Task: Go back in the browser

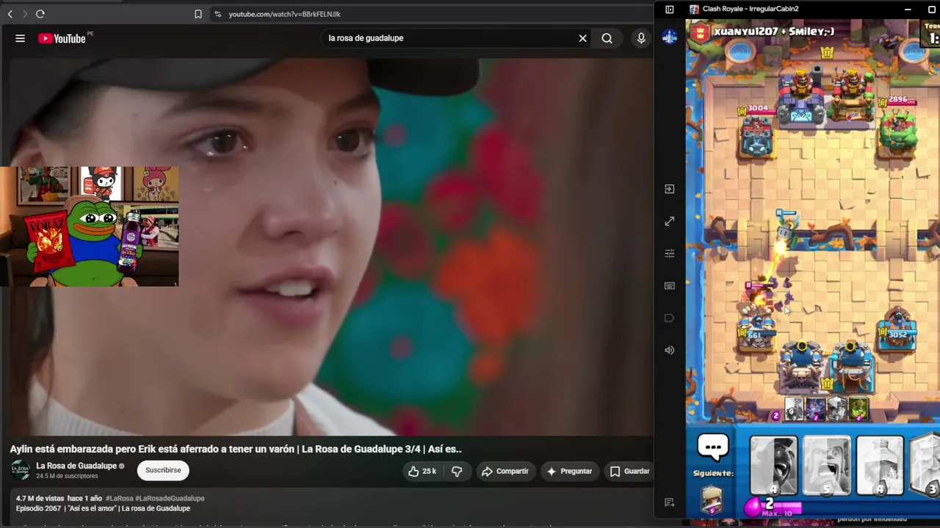Action: point(10,14)
